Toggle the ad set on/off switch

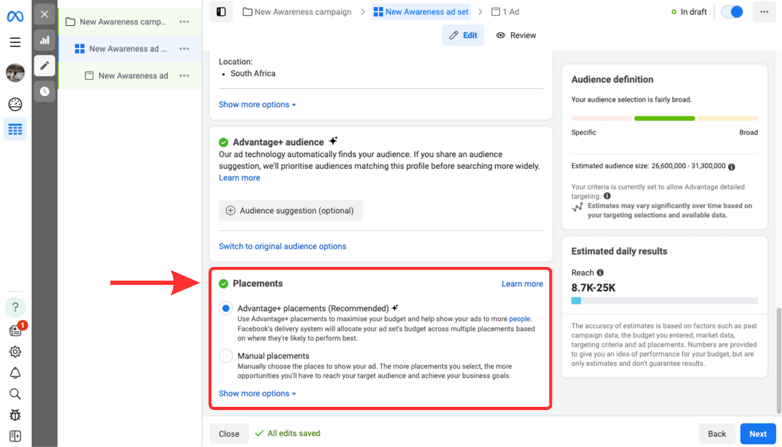tap(732, 12)
